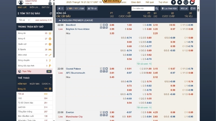
Task: Click the tennis ball icon beside 21
Action: click(50, 44)
